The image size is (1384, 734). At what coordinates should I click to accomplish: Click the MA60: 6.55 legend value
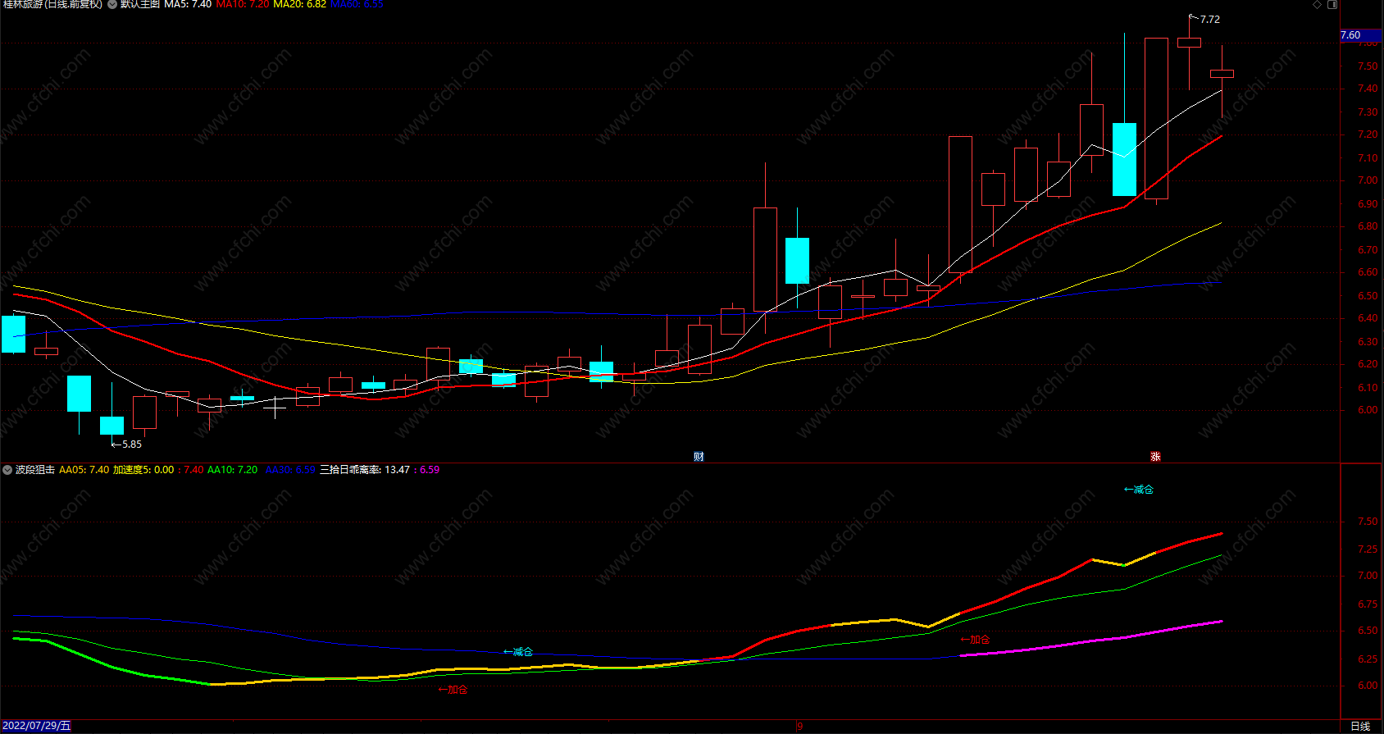coord(357,4)
